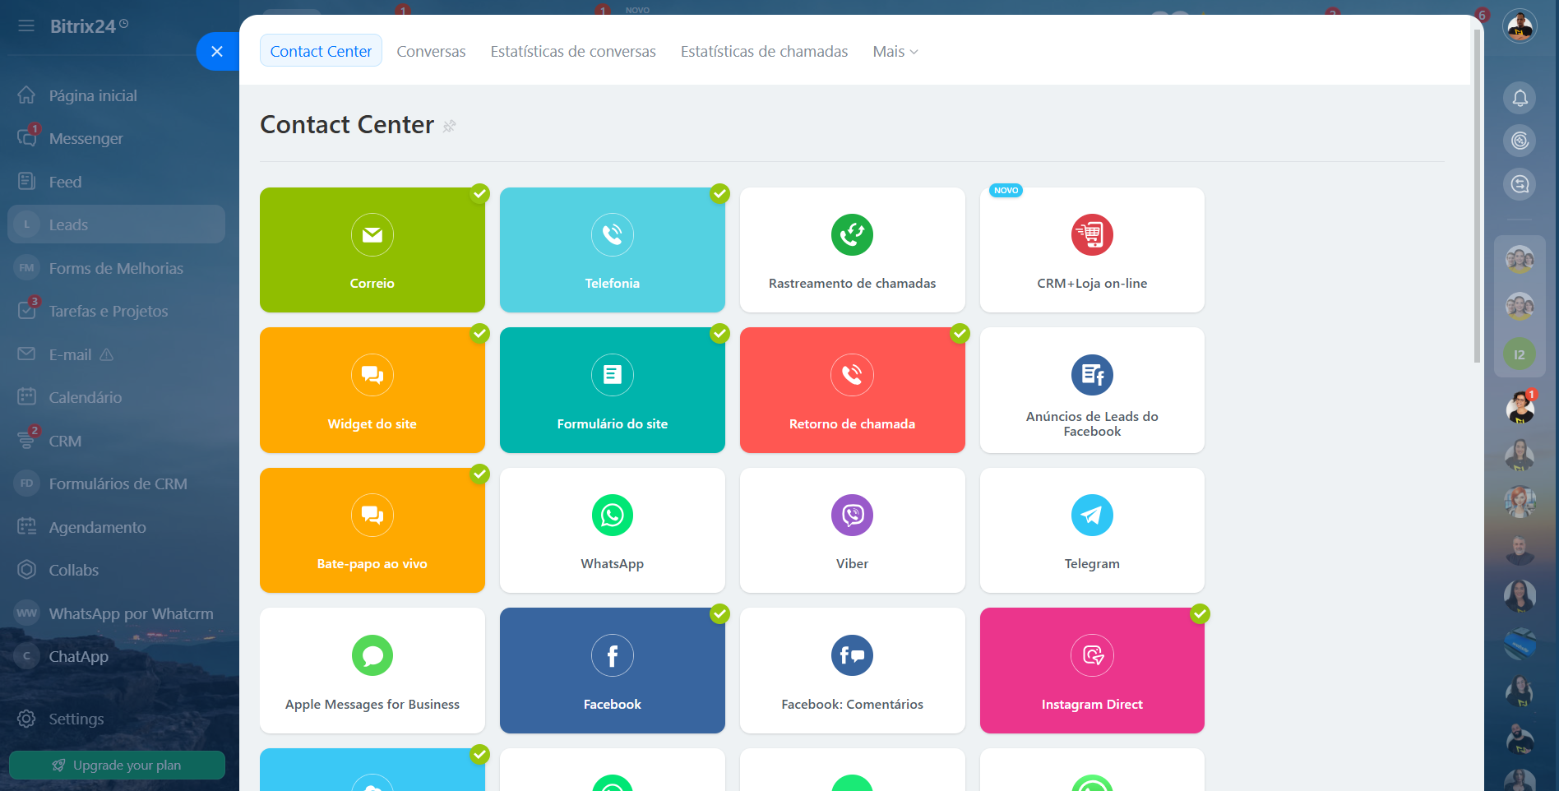The image size is (1559, 791).
Task: Open the Telefonia channel tile
Action: 612,249
